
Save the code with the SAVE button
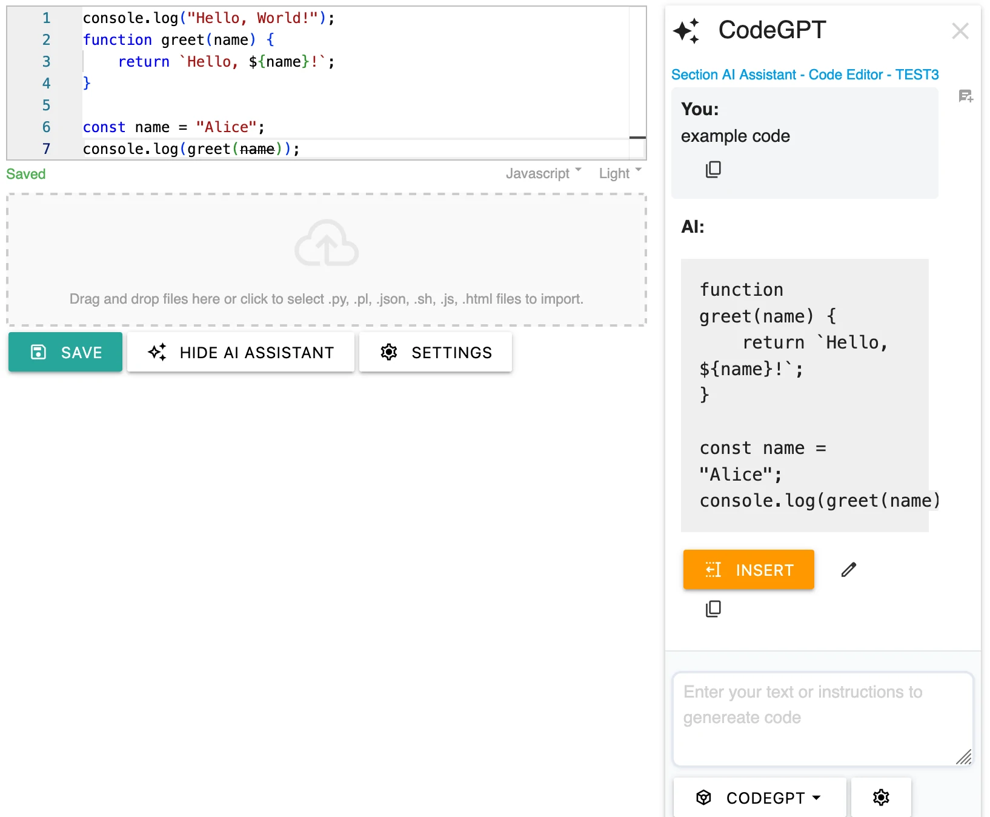pyautogui.click(x=65, y=352)
